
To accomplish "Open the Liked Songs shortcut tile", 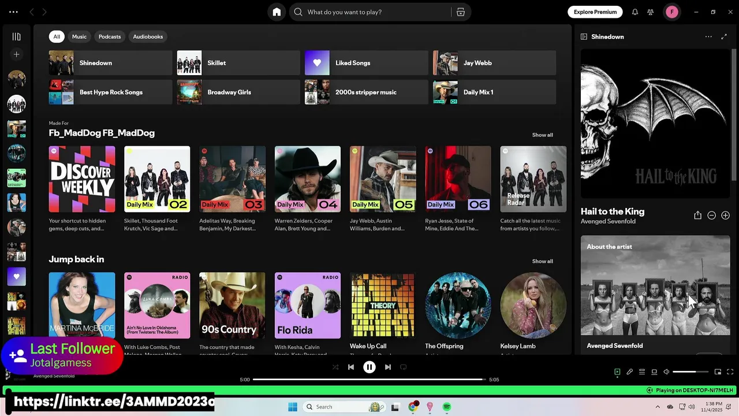I will point(367,63).
